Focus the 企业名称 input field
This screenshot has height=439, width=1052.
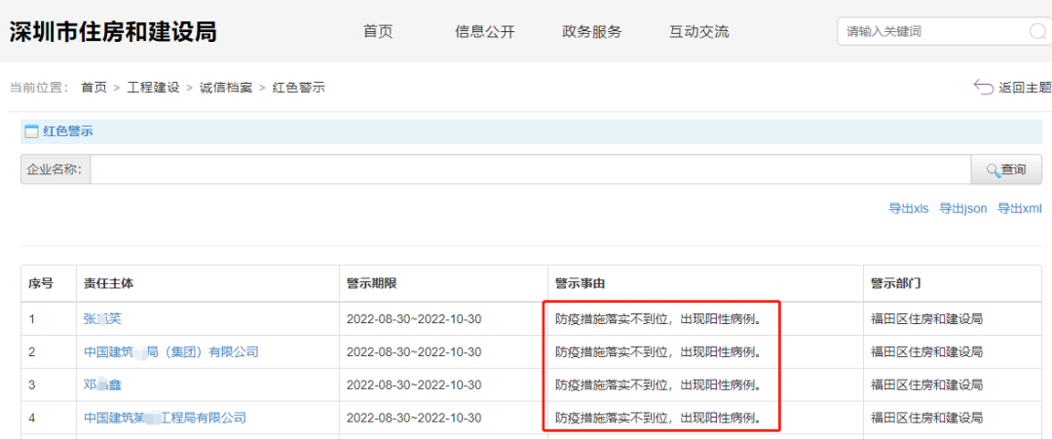[x=531, y=169]
